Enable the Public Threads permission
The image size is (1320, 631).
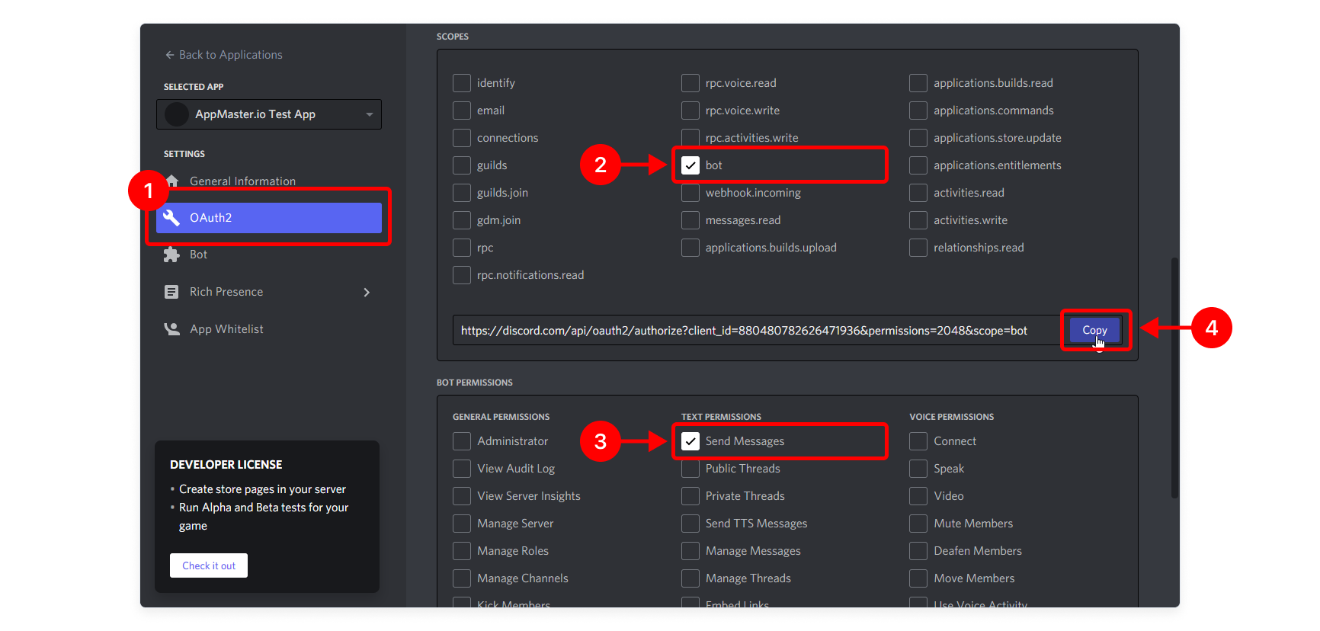coord(690,469)
